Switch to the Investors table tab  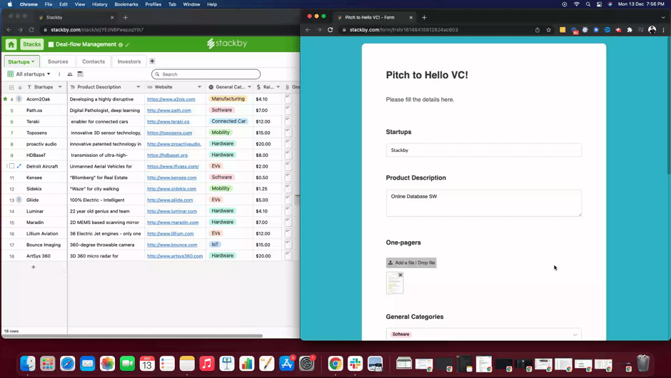[128, 61]
